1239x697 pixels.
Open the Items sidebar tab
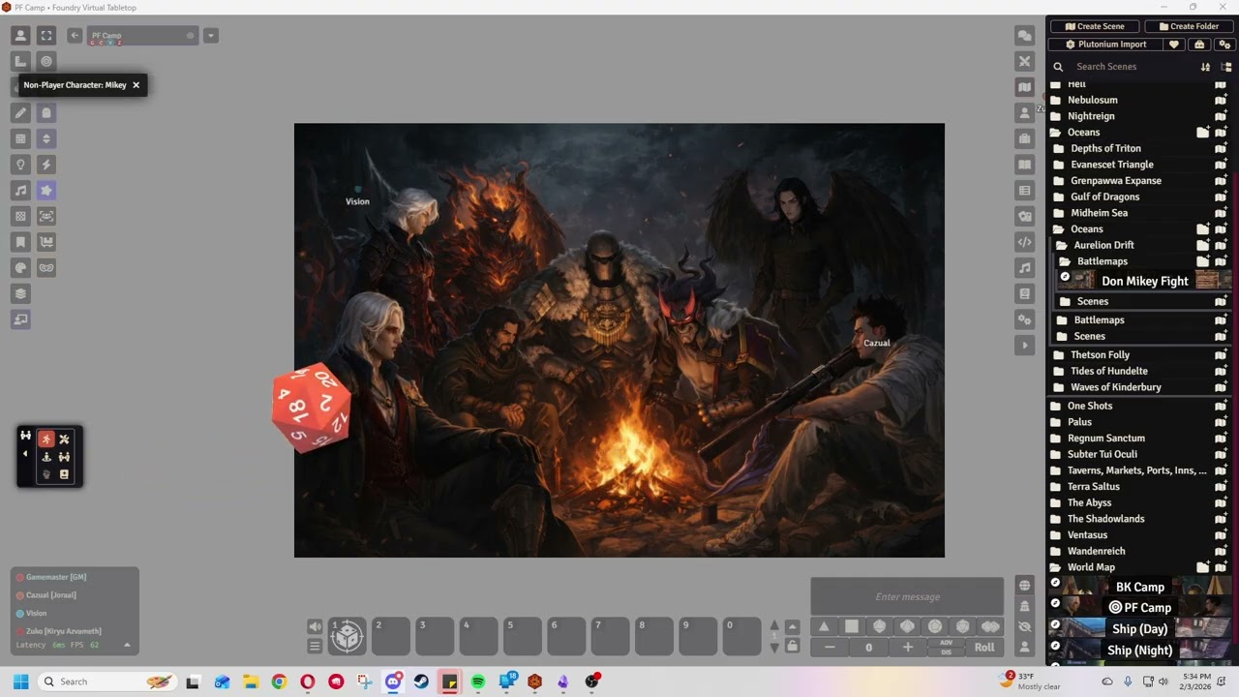[x=1025, y=138]
